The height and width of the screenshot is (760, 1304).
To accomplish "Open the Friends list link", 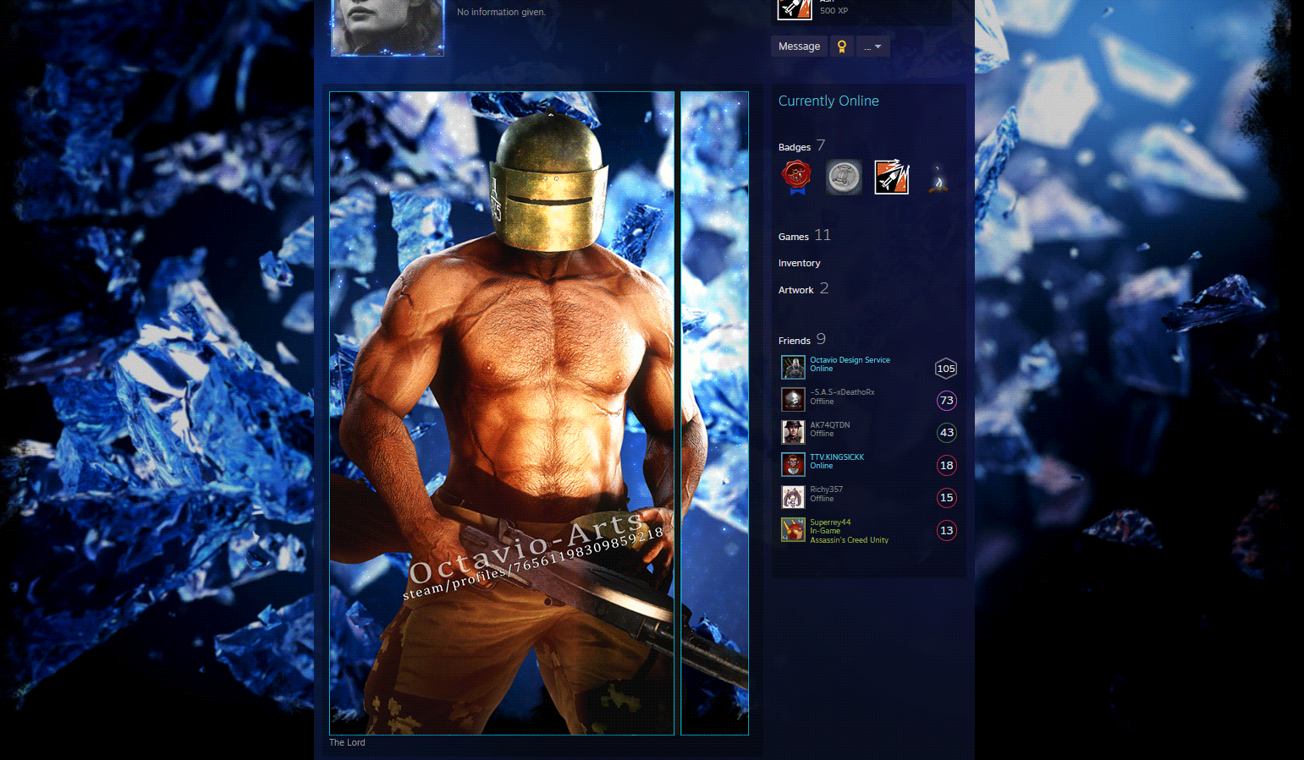I will click(795, 341).
